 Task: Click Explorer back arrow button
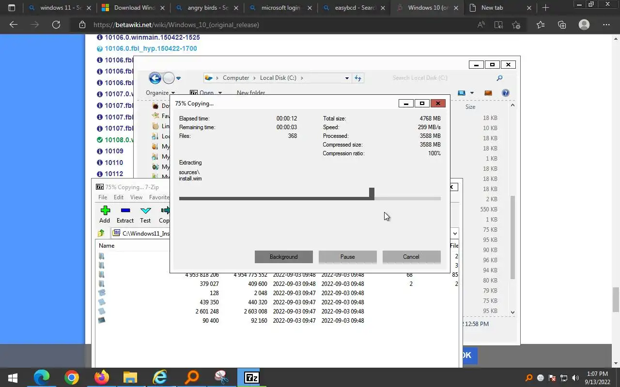(155, 78)
